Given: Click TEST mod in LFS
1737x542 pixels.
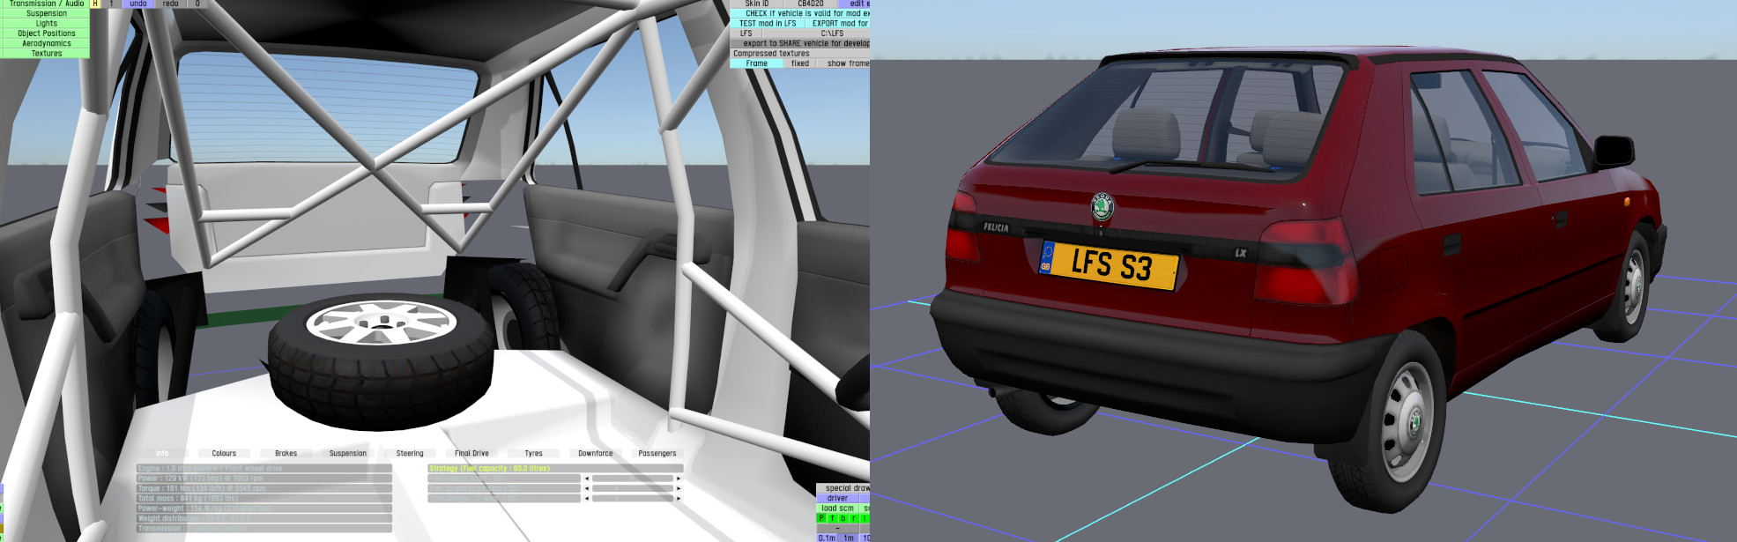Looking at the screenshot, I should click(767, 23).
